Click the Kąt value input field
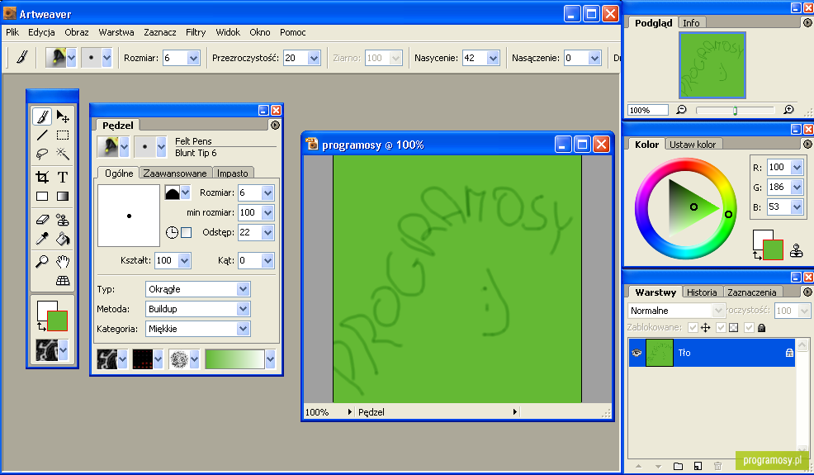Viewport: 814px width, 475px height. pyautogui.click(x=249, y=260)
